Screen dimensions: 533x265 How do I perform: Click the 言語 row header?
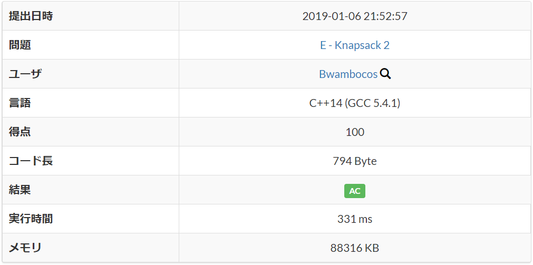click(20, 103)
